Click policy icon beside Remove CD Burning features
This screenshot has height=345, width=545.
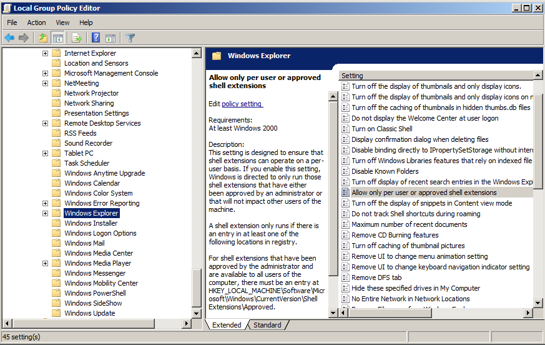345,235
